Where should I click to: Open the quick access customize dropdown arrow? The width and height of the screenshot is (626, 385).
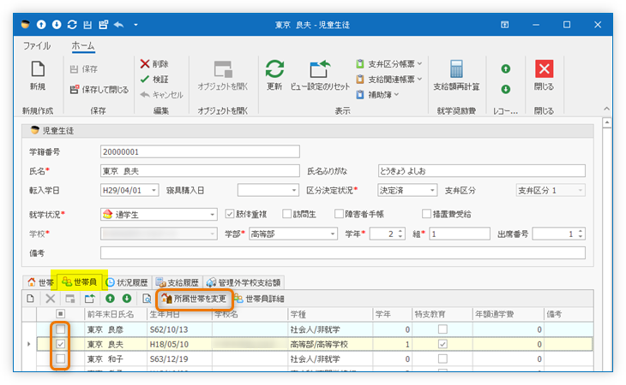[x=135, y=25]
